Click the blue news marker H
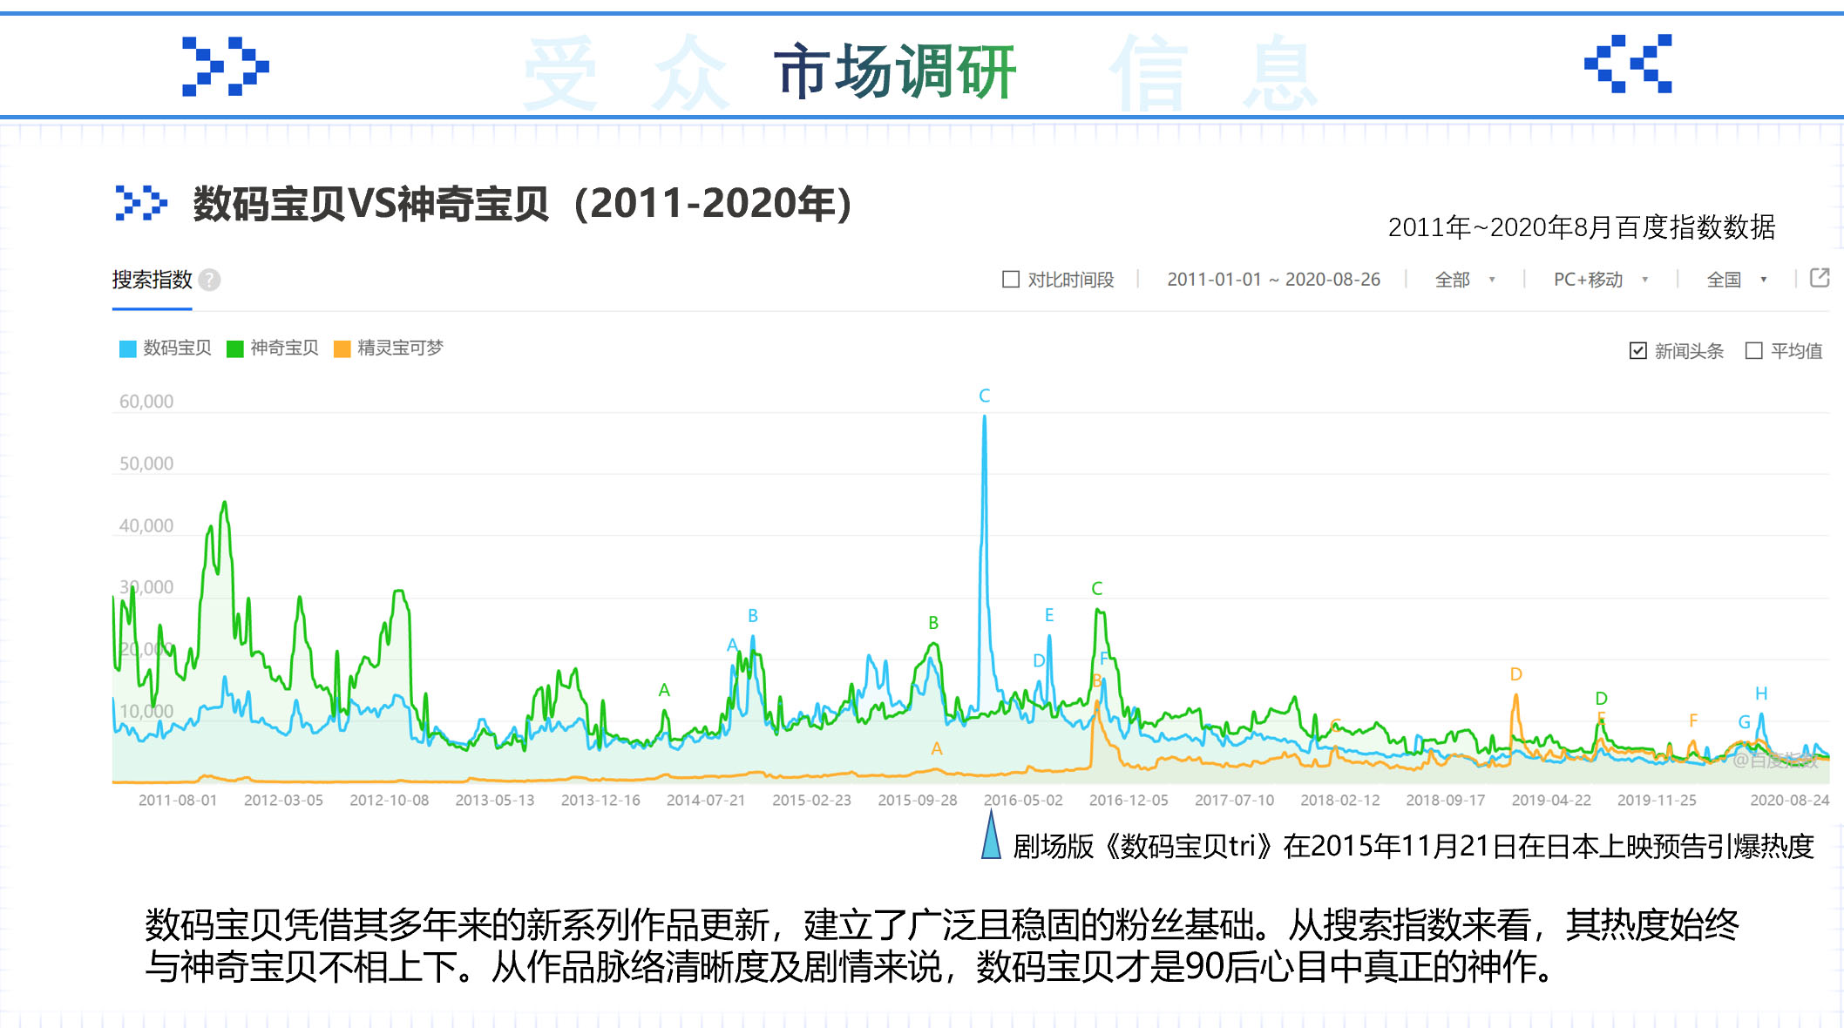This screenshot has width=1844, height=1028. click(1761, 693)
